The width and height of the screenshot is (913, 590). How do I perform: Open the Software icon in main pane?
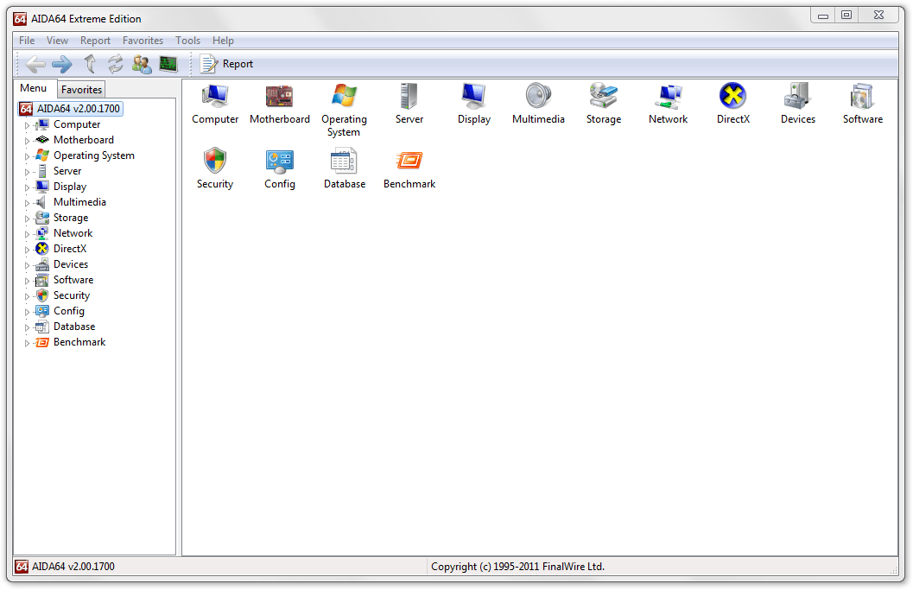pos(862,96)
